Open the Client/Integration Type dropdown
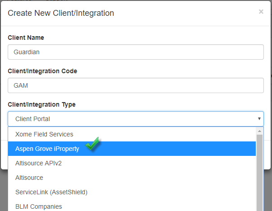The image size is (272, 211). [x=136, y=119]
